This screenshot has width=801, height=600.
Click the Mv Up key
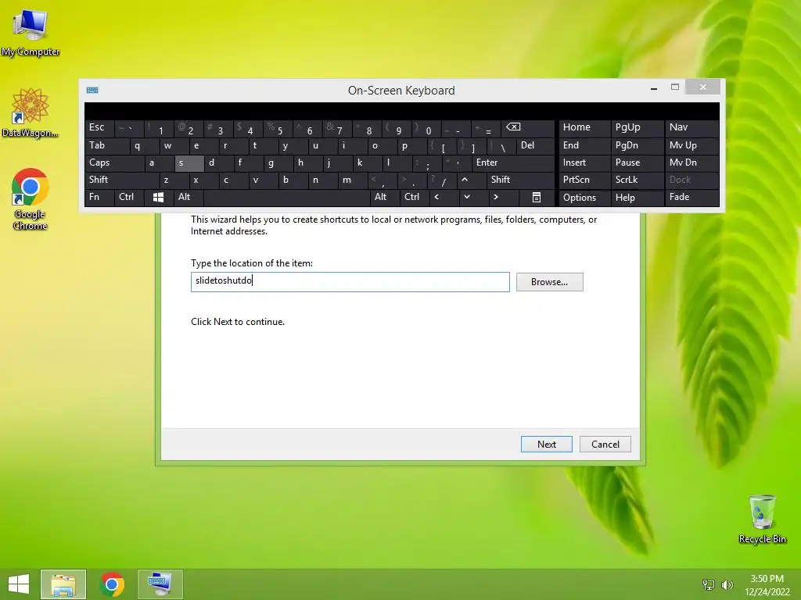click(691, 146)
